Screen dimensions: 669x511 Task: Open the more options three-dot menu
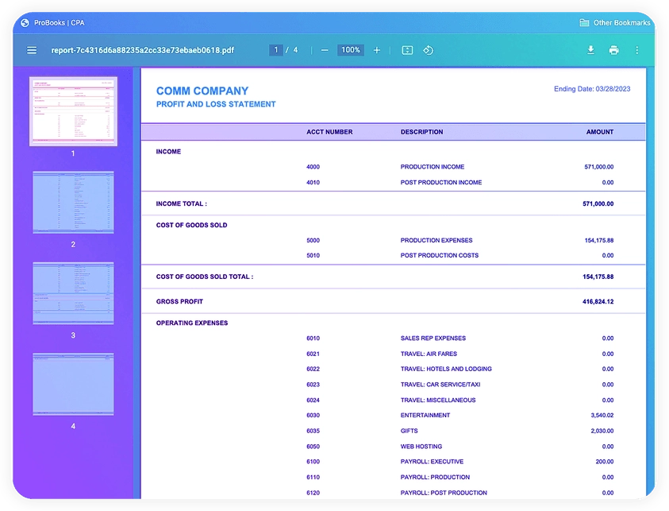point(637,50)
